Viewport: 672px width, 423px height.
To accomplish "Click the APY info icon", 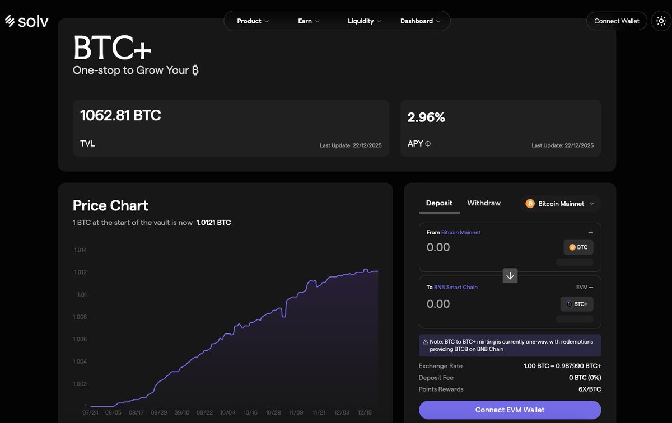I will (x=428, y=144).
